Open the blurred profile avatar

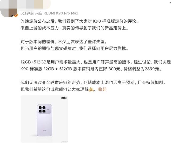[x=9, y=9]
